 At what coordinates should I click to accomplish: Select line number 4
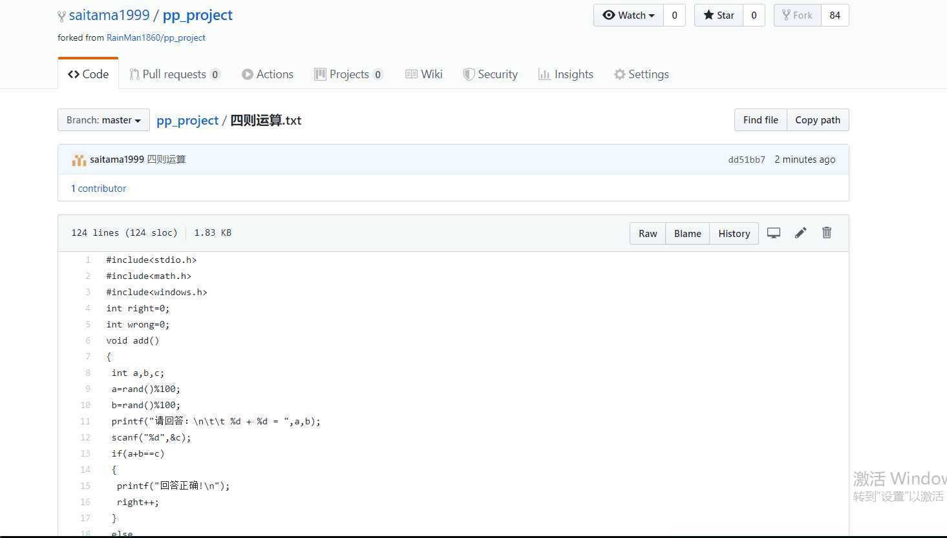pyautogui.click(x=87, y=308)
